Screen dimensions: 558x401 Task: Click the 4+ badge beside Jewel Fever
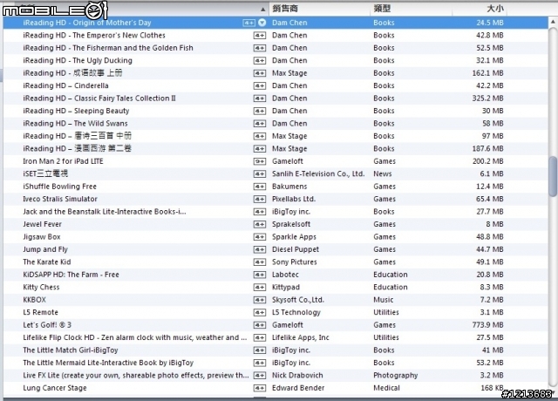pos(260,225)
